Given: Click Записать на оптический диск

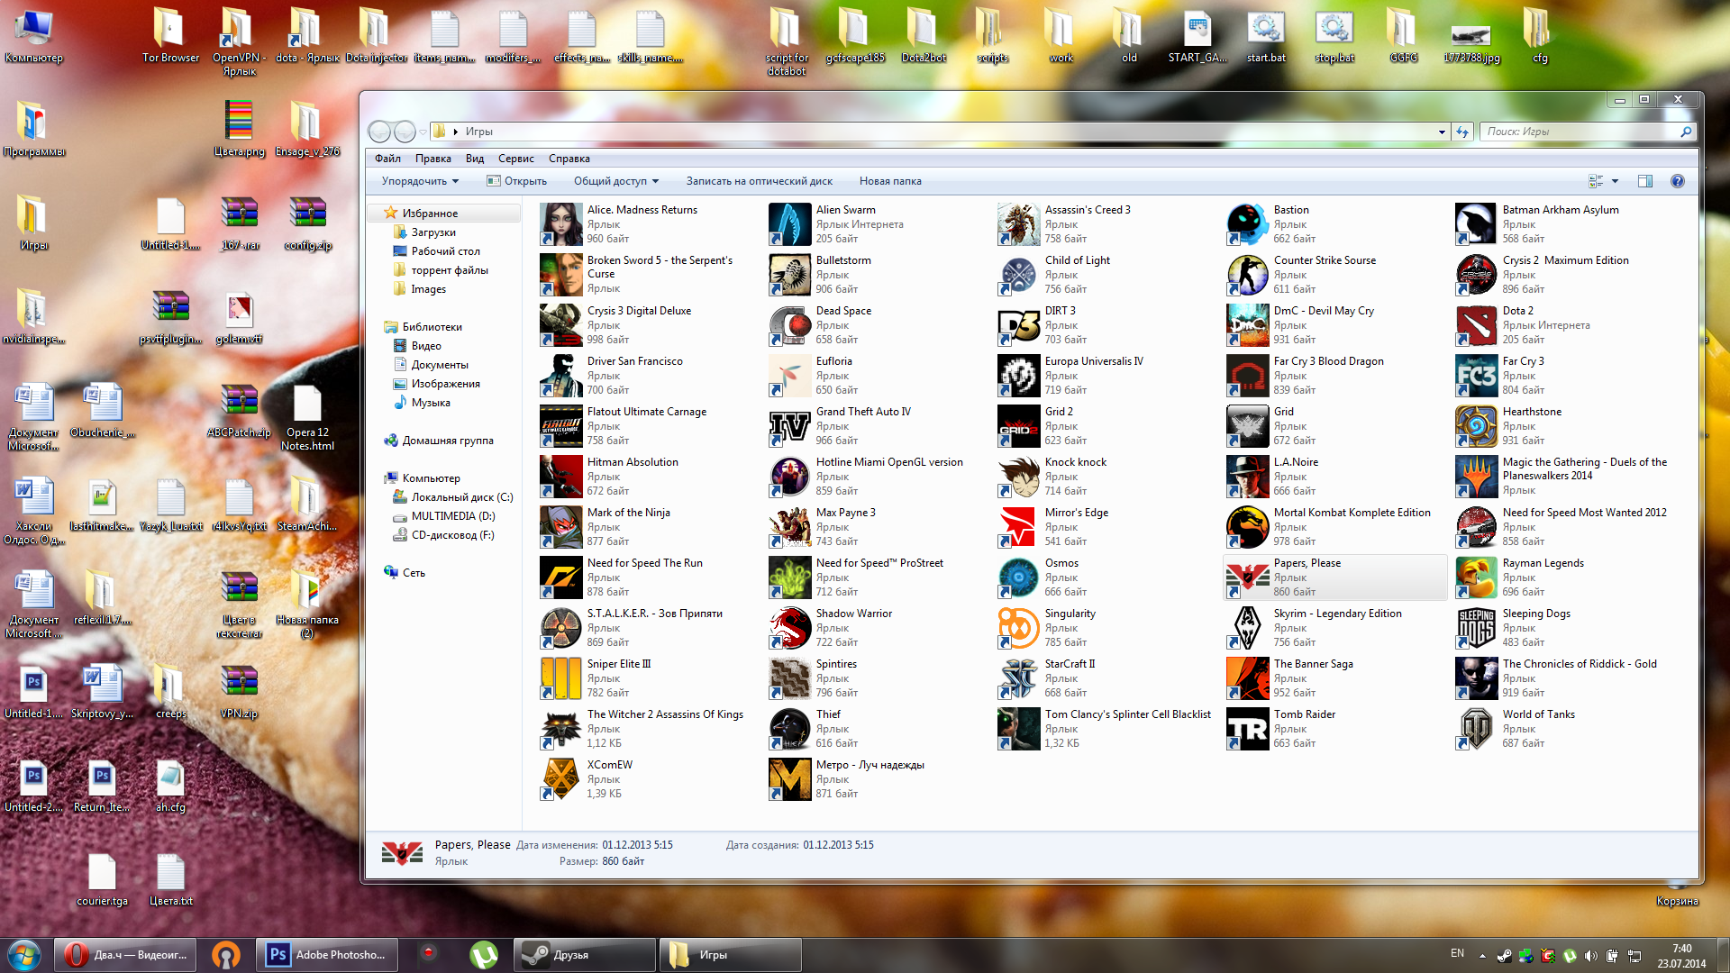Looking at the screenshot, I should tap(759, 181).
